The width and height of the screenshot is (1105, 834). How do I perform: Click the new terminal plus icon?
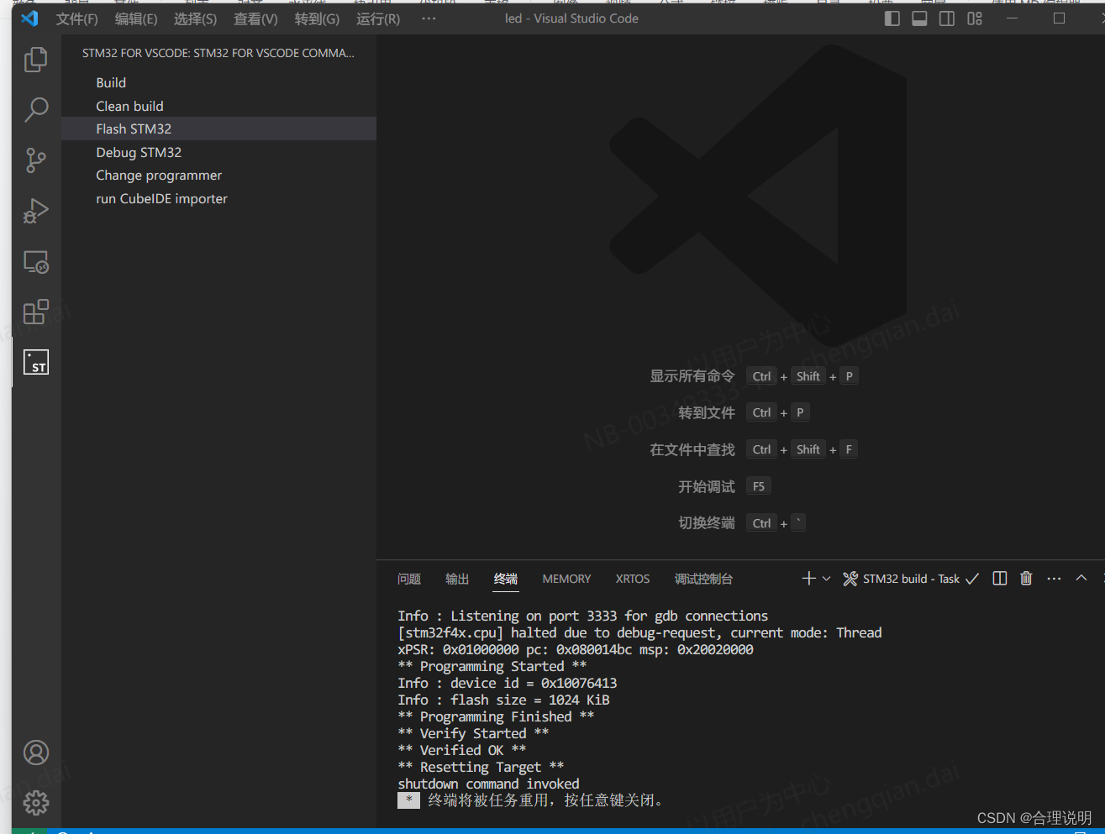pos(808,579)
